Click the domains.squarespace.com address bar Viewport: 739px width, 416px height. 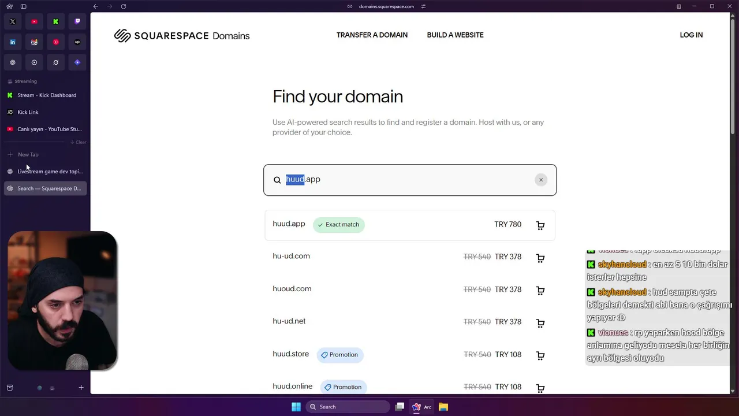pos(386,6)
